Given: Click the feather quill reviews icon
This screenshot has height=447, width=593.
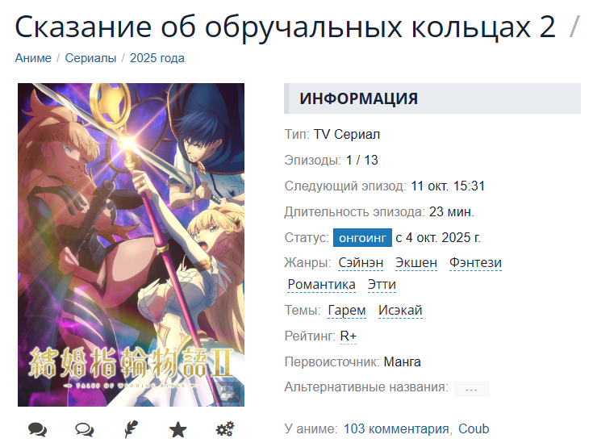Looking at the screenshot, I should 132,429.
